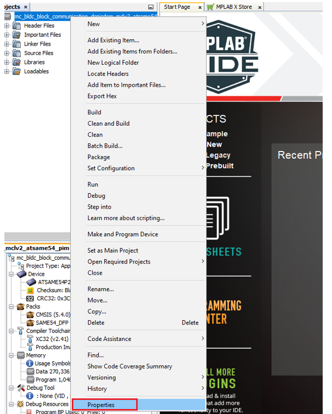
Task: Click the Header Files folder icon
Action: 16,26
